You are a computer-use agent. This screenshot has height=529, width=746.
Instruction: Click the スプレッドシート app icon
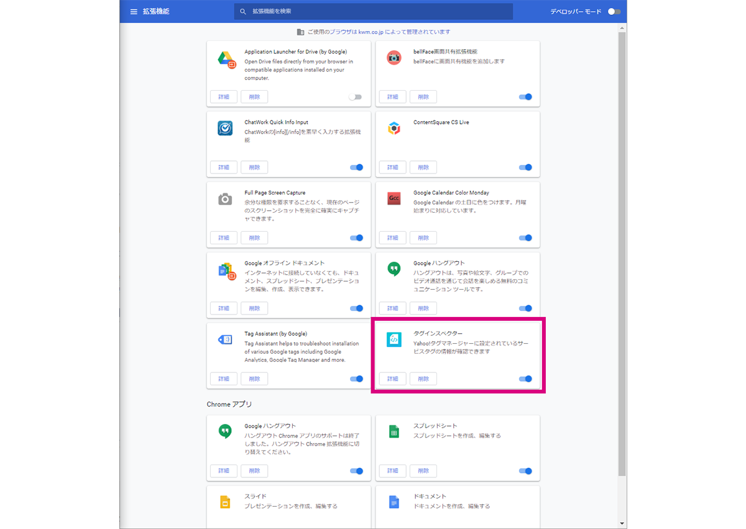click(394, 431)
